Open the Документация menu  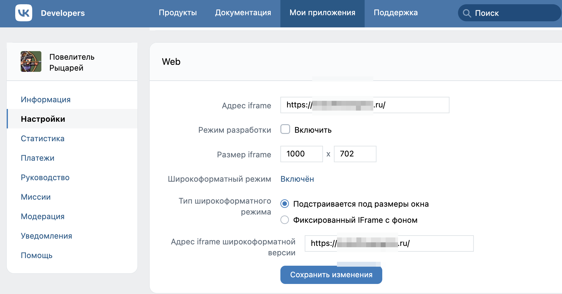pos(243,13)
